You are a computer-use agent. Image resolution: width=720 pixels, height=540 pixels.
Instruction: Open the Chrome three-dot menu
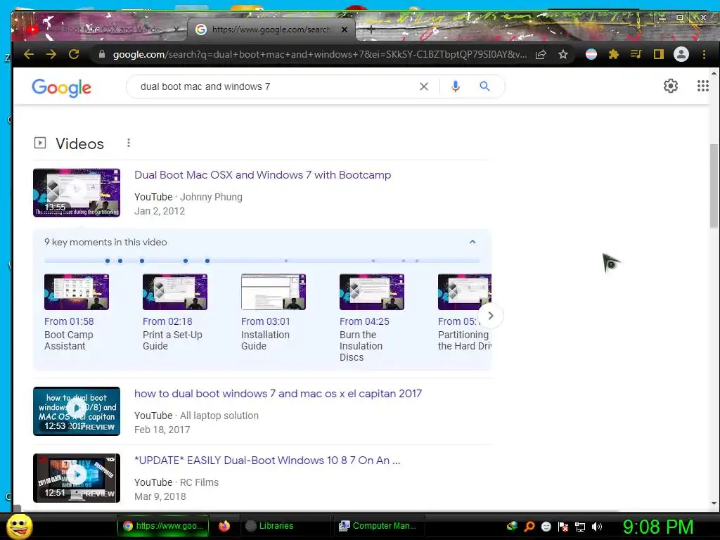point(704,55)
